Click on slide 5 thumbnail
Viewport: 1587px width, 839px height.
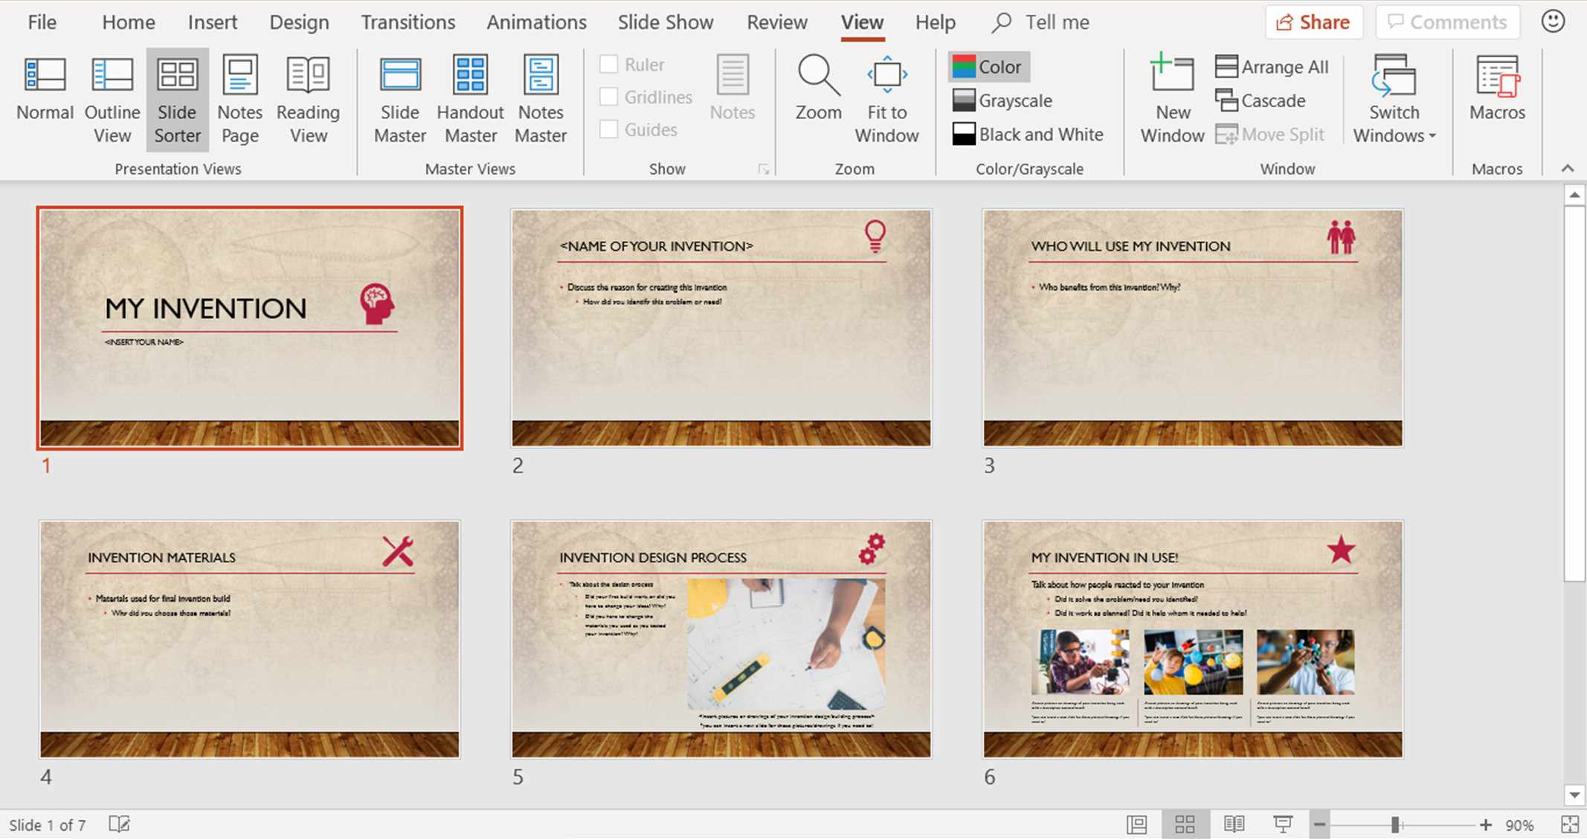point(721,638)
